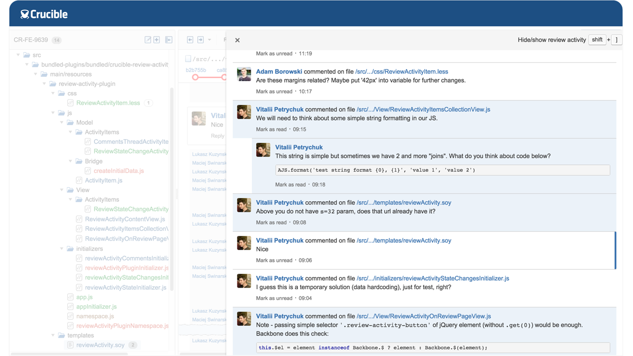Screen dimensions: 633x356
Task: Collapse the bundled-plugins folder triangle
Action: pyautogui.click(x=27, y=64)
